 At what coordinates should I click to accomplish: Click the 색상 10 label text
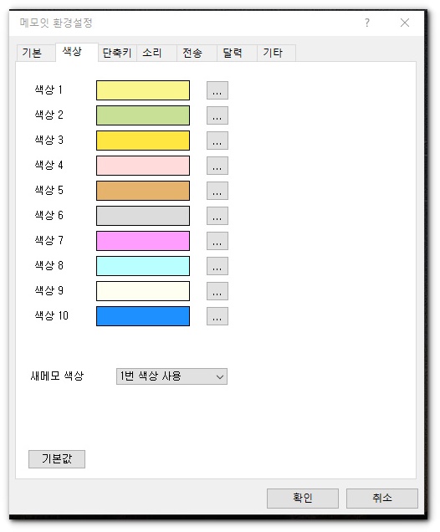click(x=52, y=315)
